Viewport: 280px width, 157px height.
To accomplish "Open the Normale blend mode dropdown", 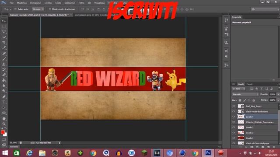I will pos(245,94).
